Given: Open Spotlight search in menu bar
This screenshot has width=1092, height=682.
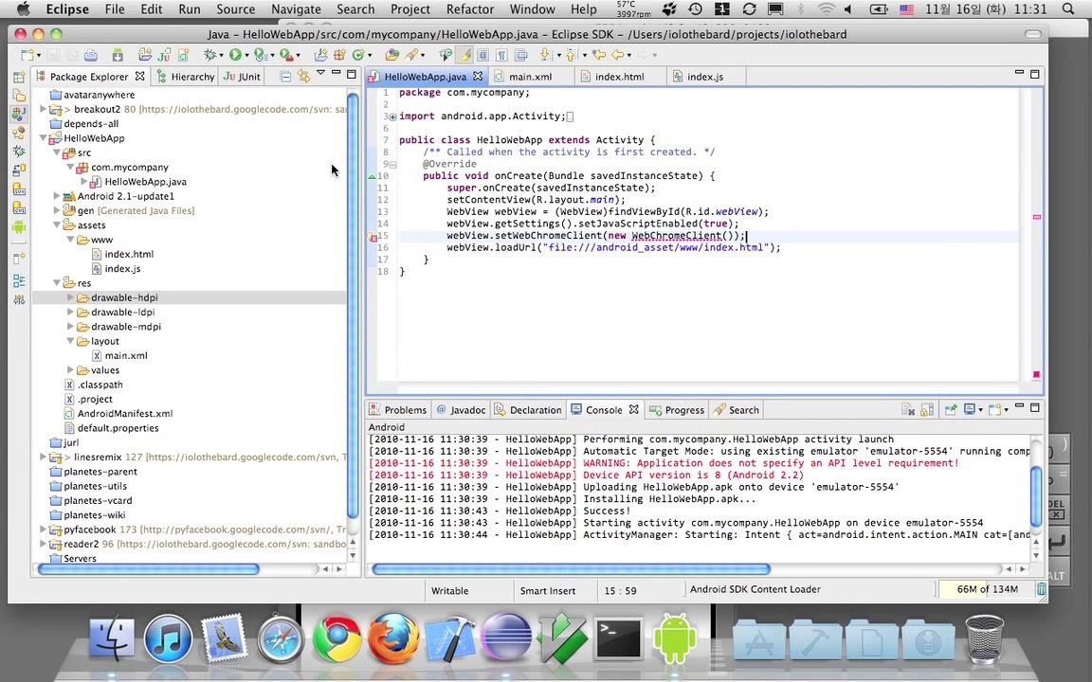Looking at the screenshot, I should [x=1068, y=9].
